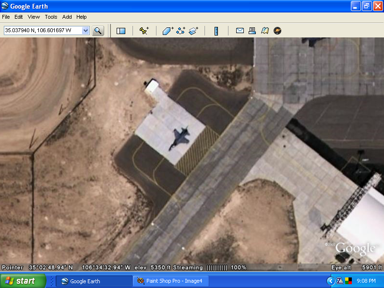
Task: Click ZoneAlarm tray icon
Action: [340, 281]
